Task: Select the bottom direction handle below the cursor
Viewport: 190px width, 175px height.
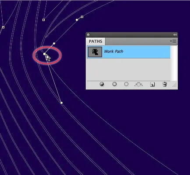Action: (61, 103)
